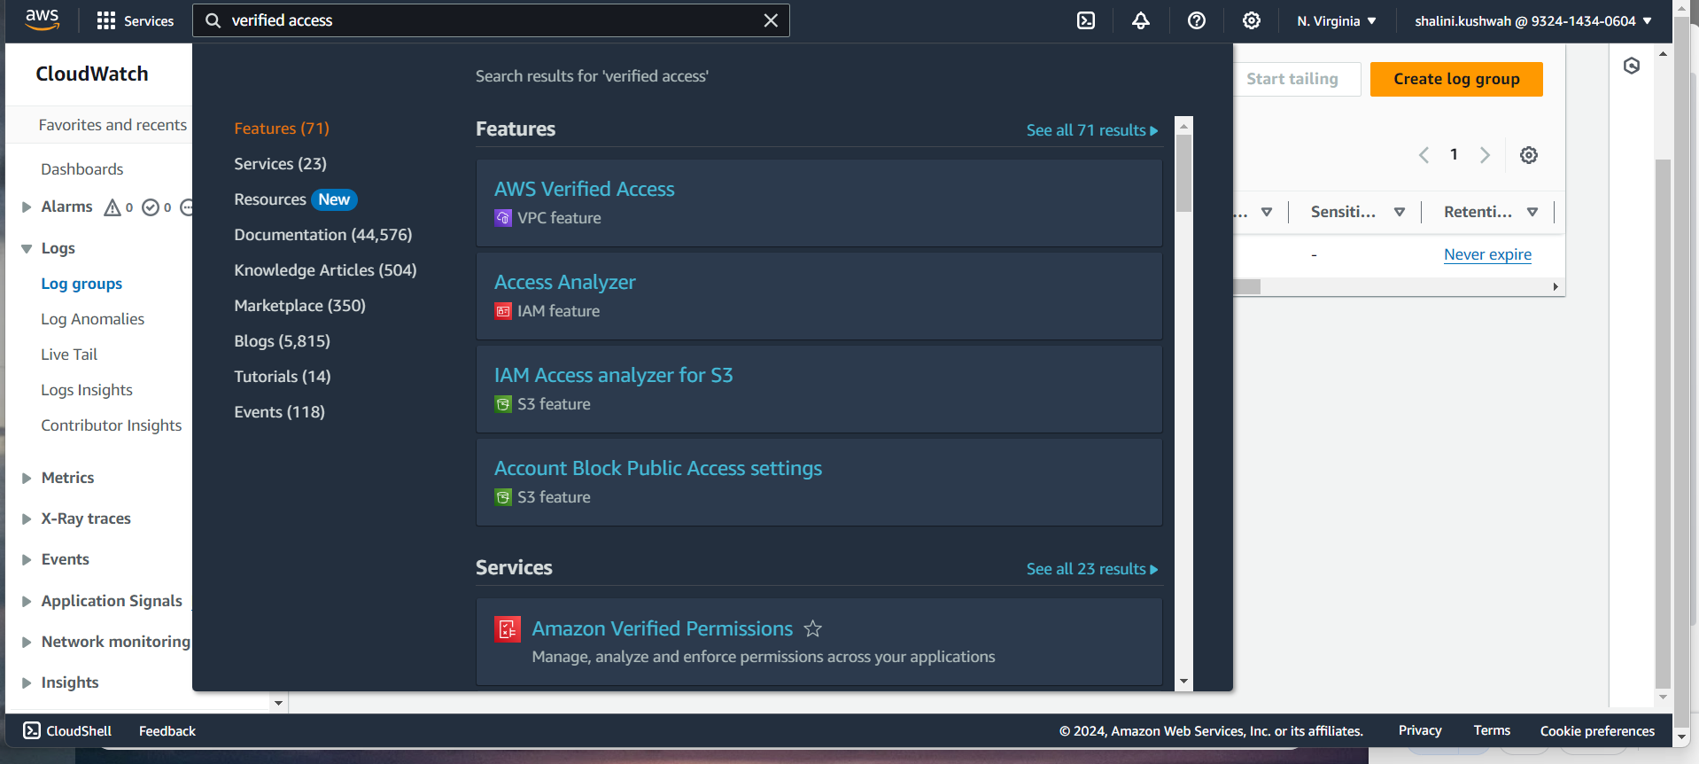Open the N. Virginia region dropdown
Image resolution: width=1699 pixels, height=764 pixels.
point(1337,20)
